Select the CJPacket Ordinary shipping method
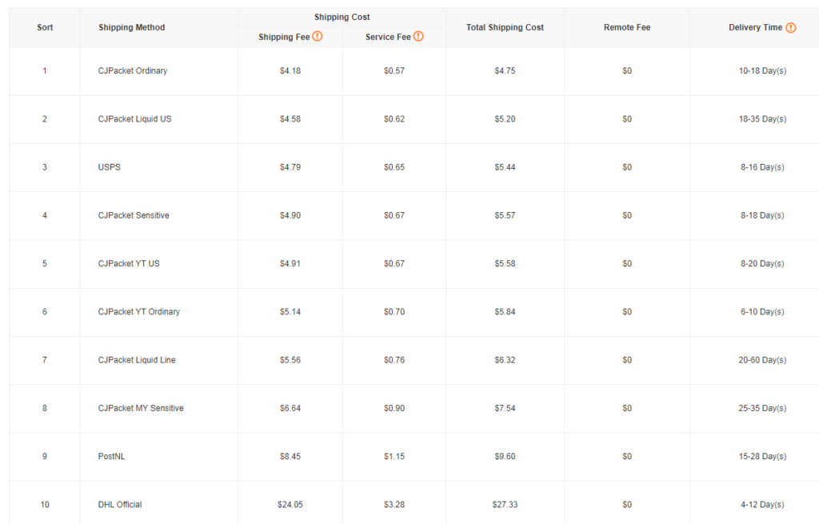The height and width of the screenshot is (524, 819). (133, 70)
